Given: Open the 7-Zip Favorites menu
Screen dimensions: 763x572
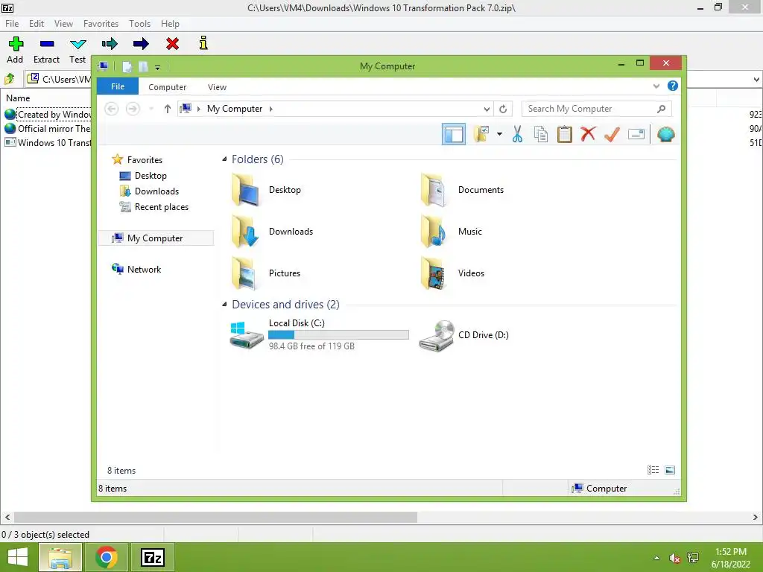Looking at the screenshot, I should (101, 24).
